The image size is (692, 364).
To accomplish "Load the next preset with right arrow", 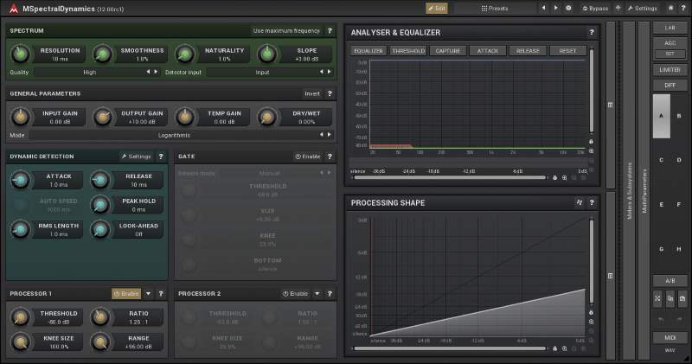I will [x=555, y=8].
